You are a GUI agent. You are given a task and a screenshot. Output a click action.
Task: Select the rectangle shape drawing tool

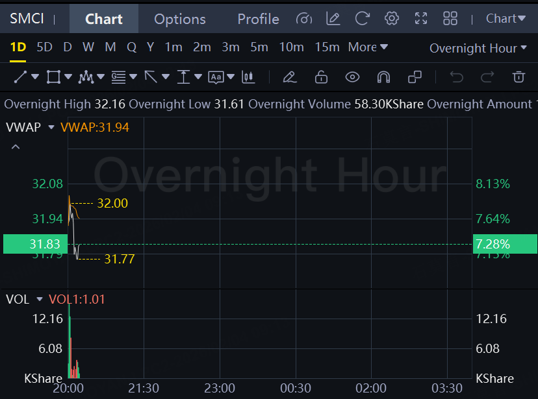tap(53, 77)
